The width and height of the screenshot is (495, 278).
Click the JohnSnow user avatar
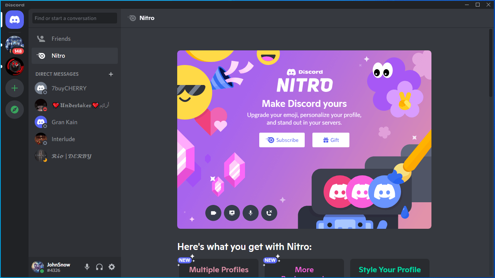(x=37, y=267)
